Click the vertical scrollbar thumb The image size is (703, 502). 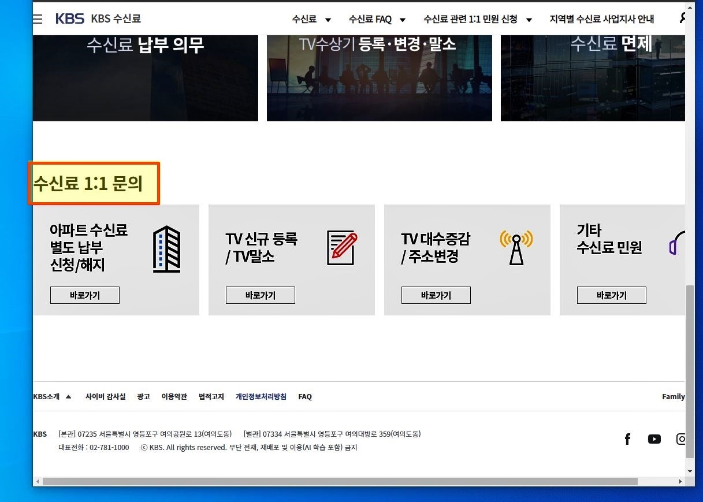pyautogui.click(x=690, y=372)
